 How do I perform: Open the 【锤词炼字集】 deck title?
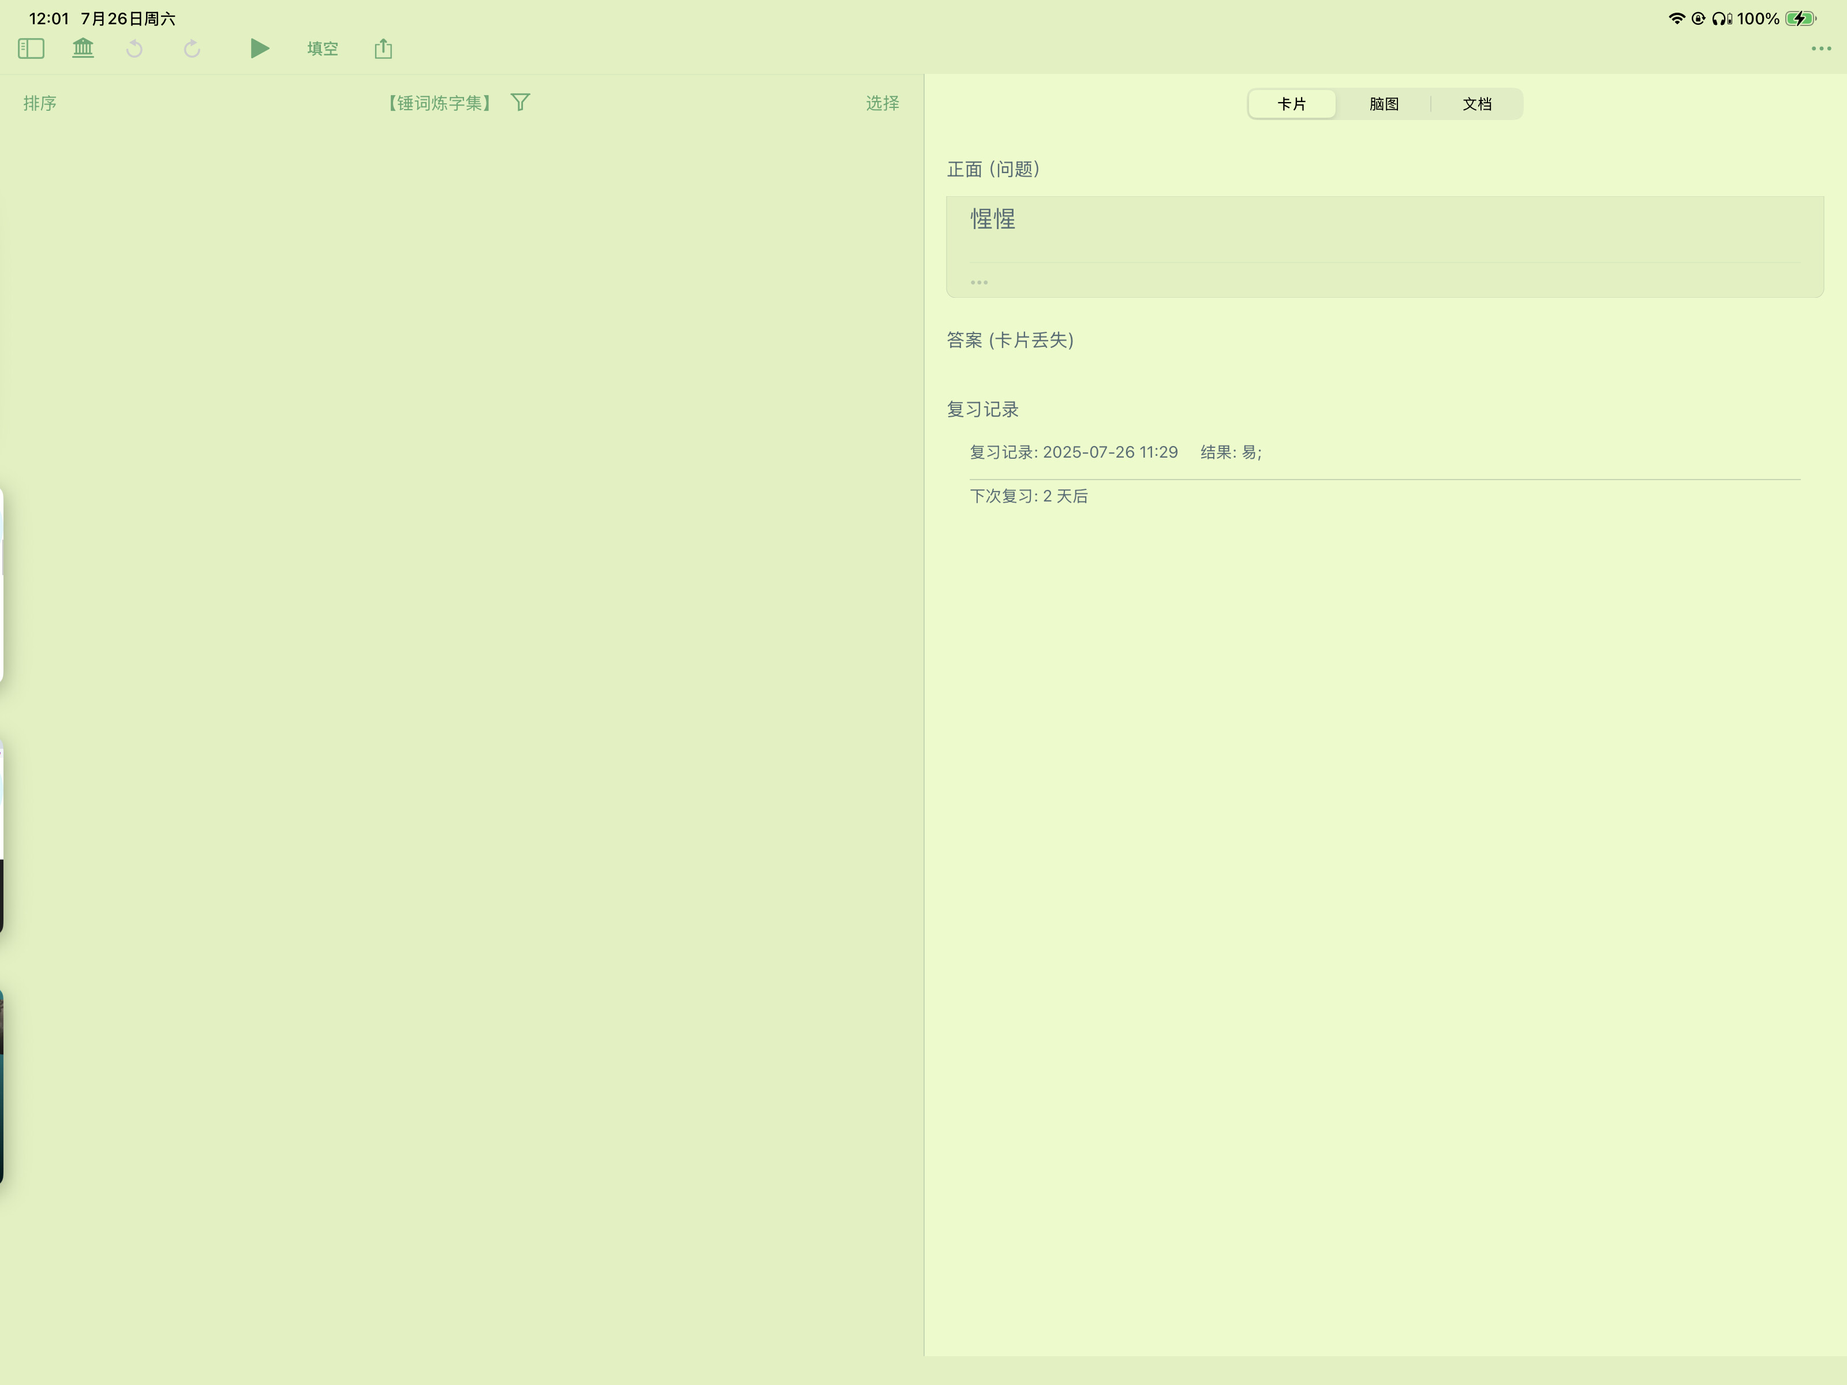point(440,103)
